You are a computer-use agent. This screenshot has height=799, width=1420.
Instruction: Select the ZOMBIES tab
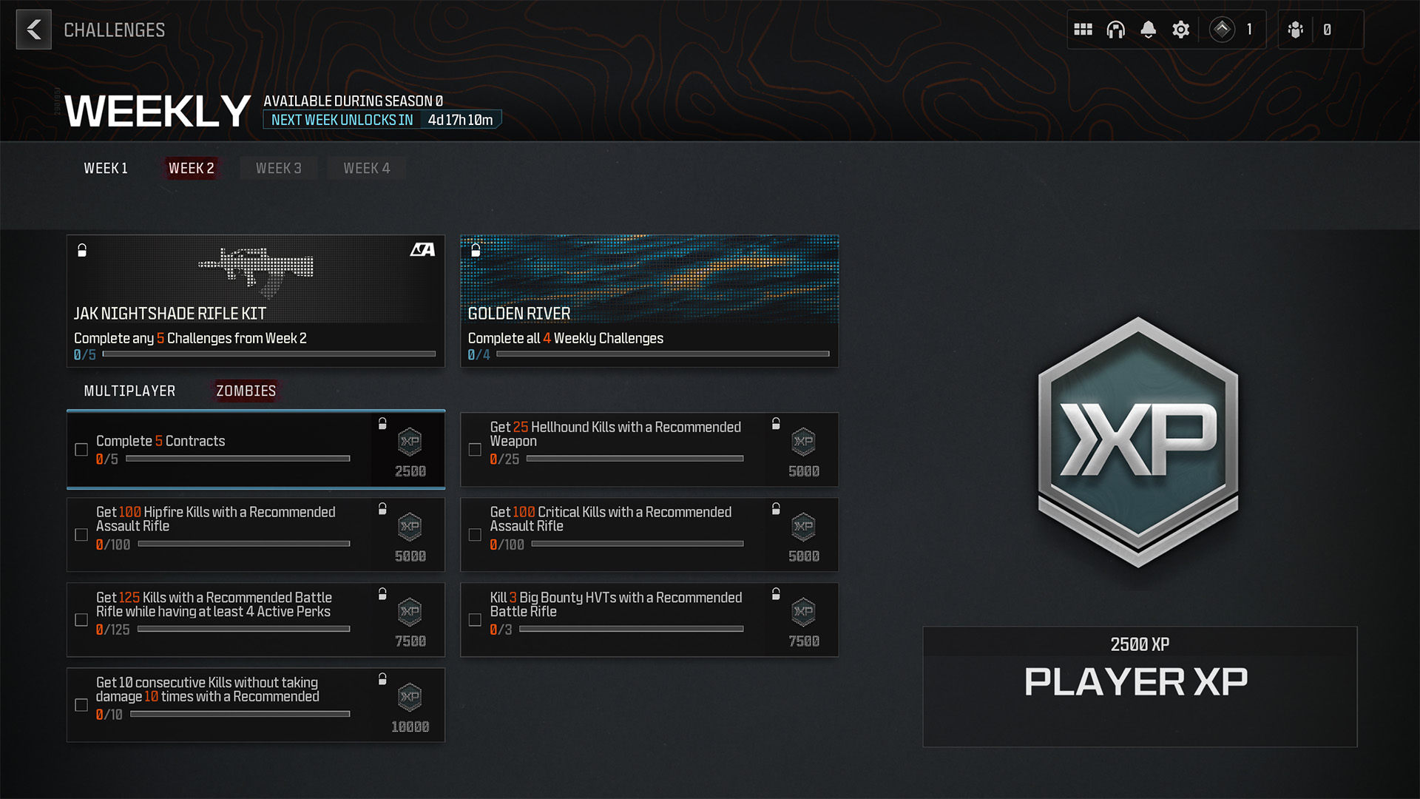pyautogui.click(x=246, y=390)
